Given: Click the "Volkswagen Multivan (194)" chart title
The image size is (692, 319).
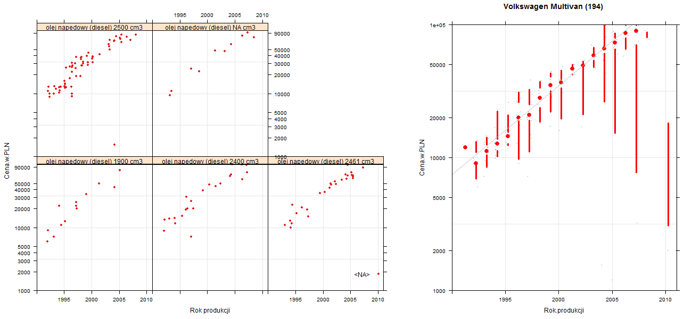Looking at the screenshot, I should tap(553, 7).
